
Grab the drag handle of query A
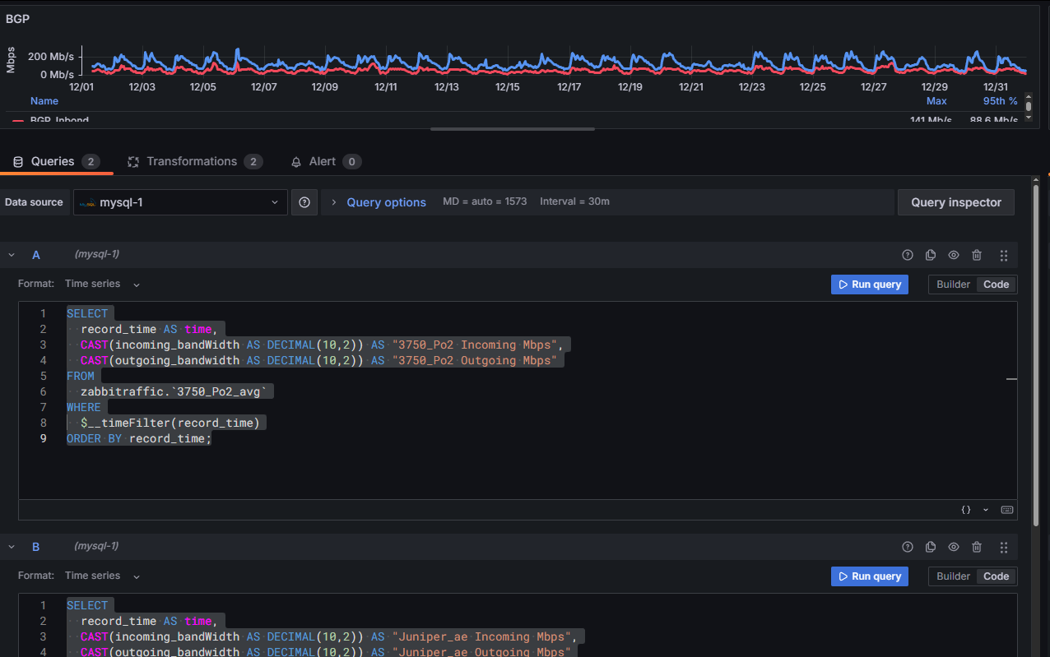pos(1004,255)
